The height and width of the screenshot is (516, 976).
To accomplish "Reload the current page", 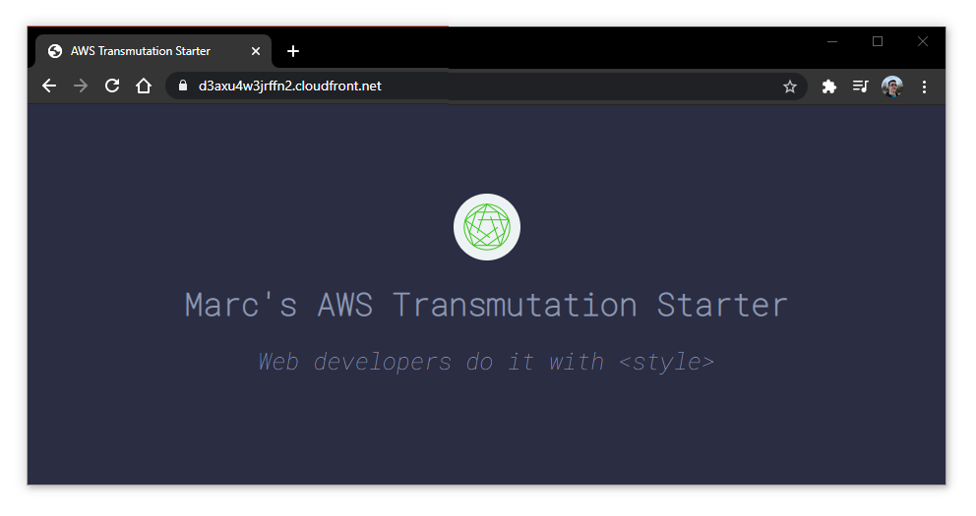I will pyautogui.click(x=112, y=86).
